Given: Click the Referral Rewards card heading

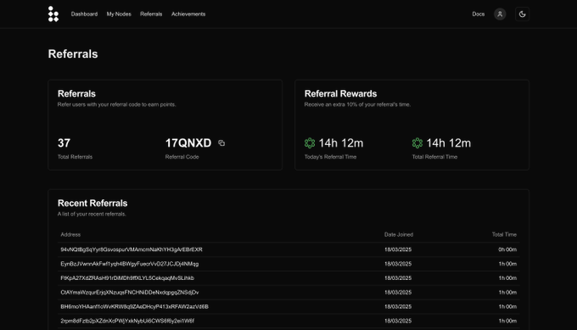Looking at the screenshot, I should (x=340, y=94).
